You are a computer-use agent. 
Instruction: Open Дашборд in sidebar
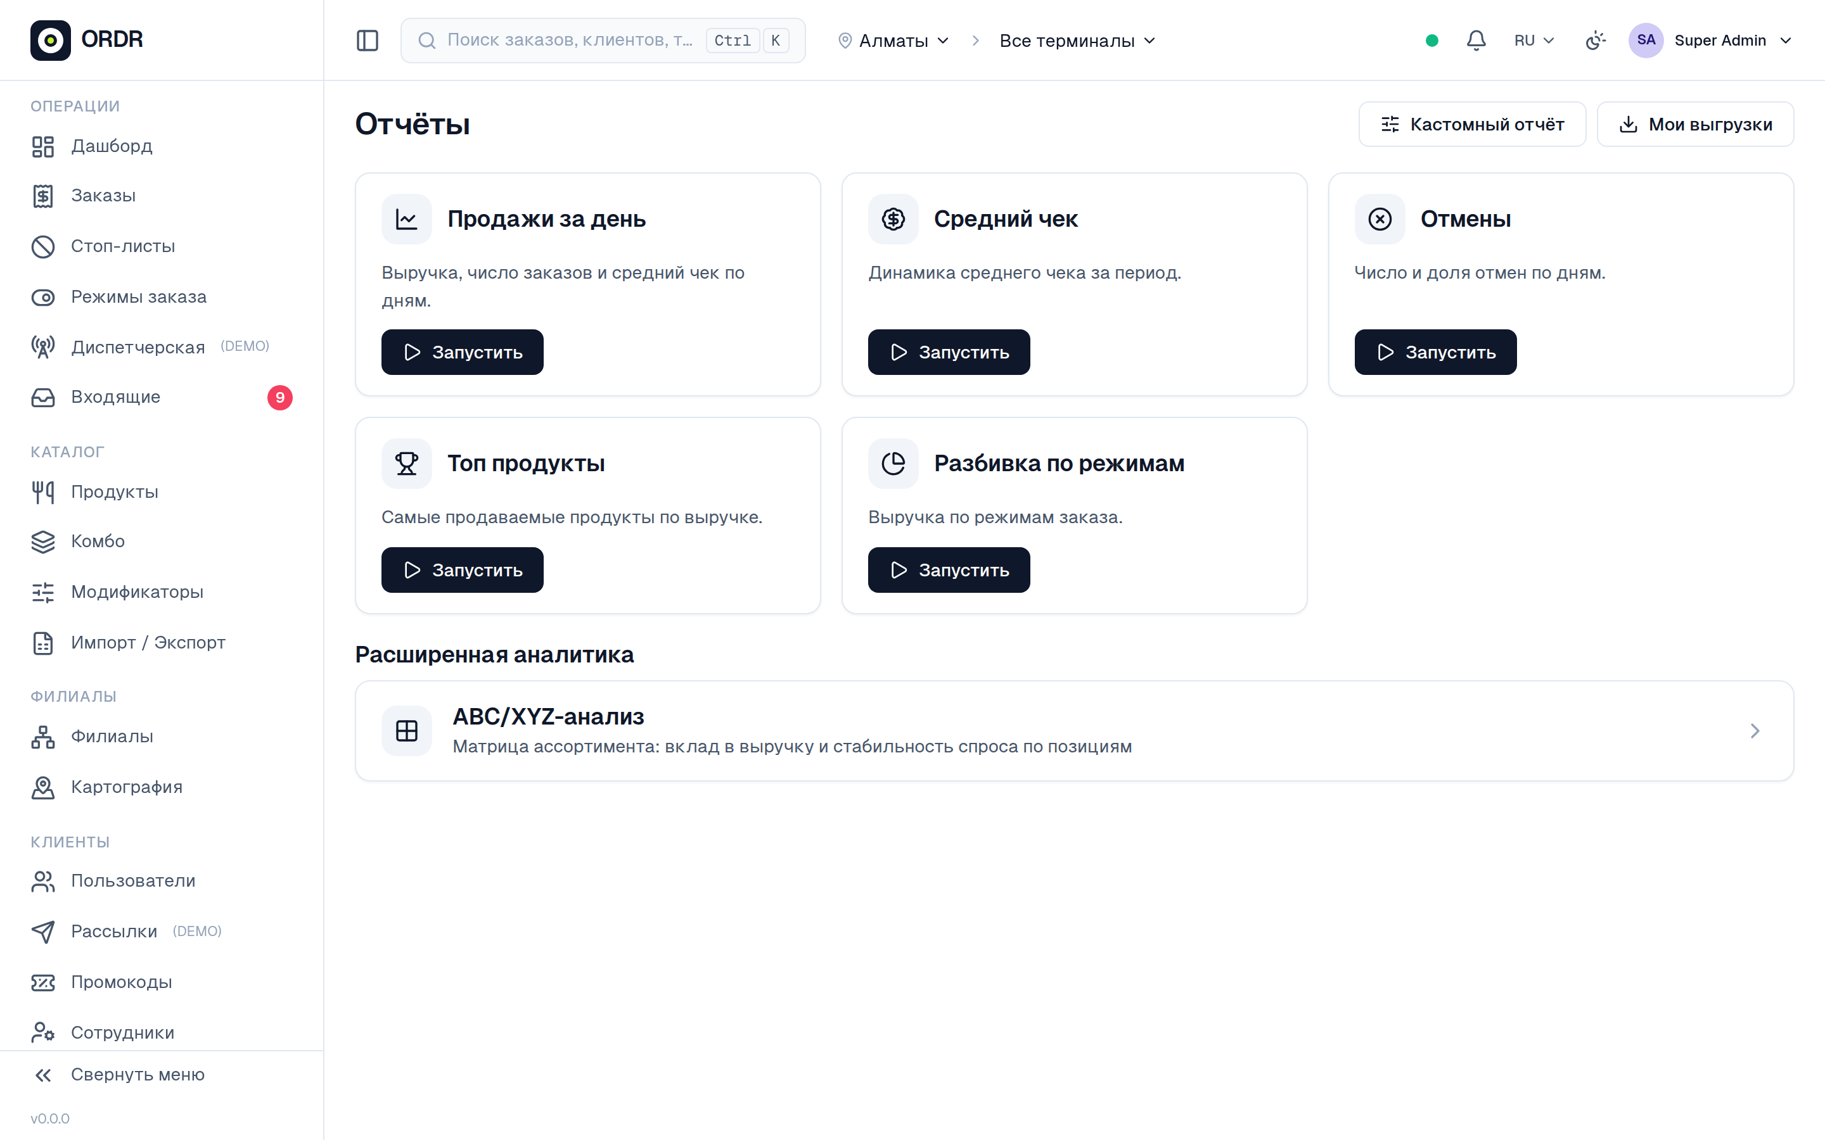[162, 146]
